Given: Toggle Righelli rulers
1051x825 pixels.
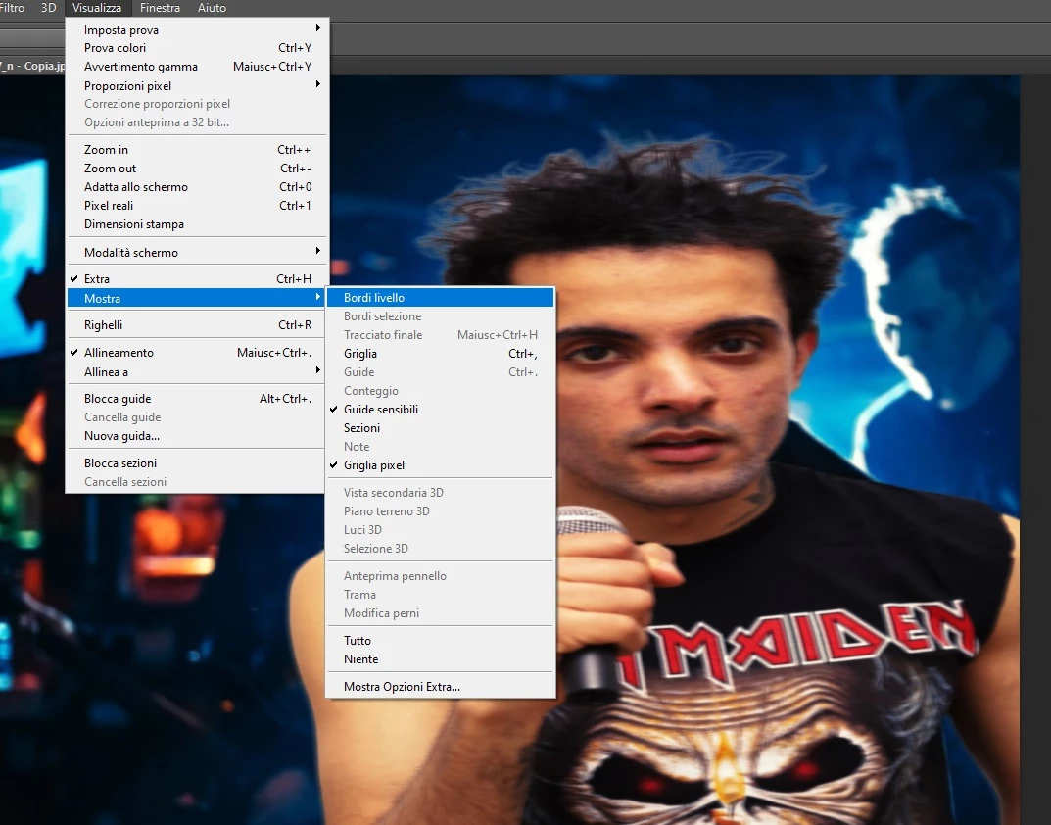Looking at the screenshot, I should coord(198,325).
